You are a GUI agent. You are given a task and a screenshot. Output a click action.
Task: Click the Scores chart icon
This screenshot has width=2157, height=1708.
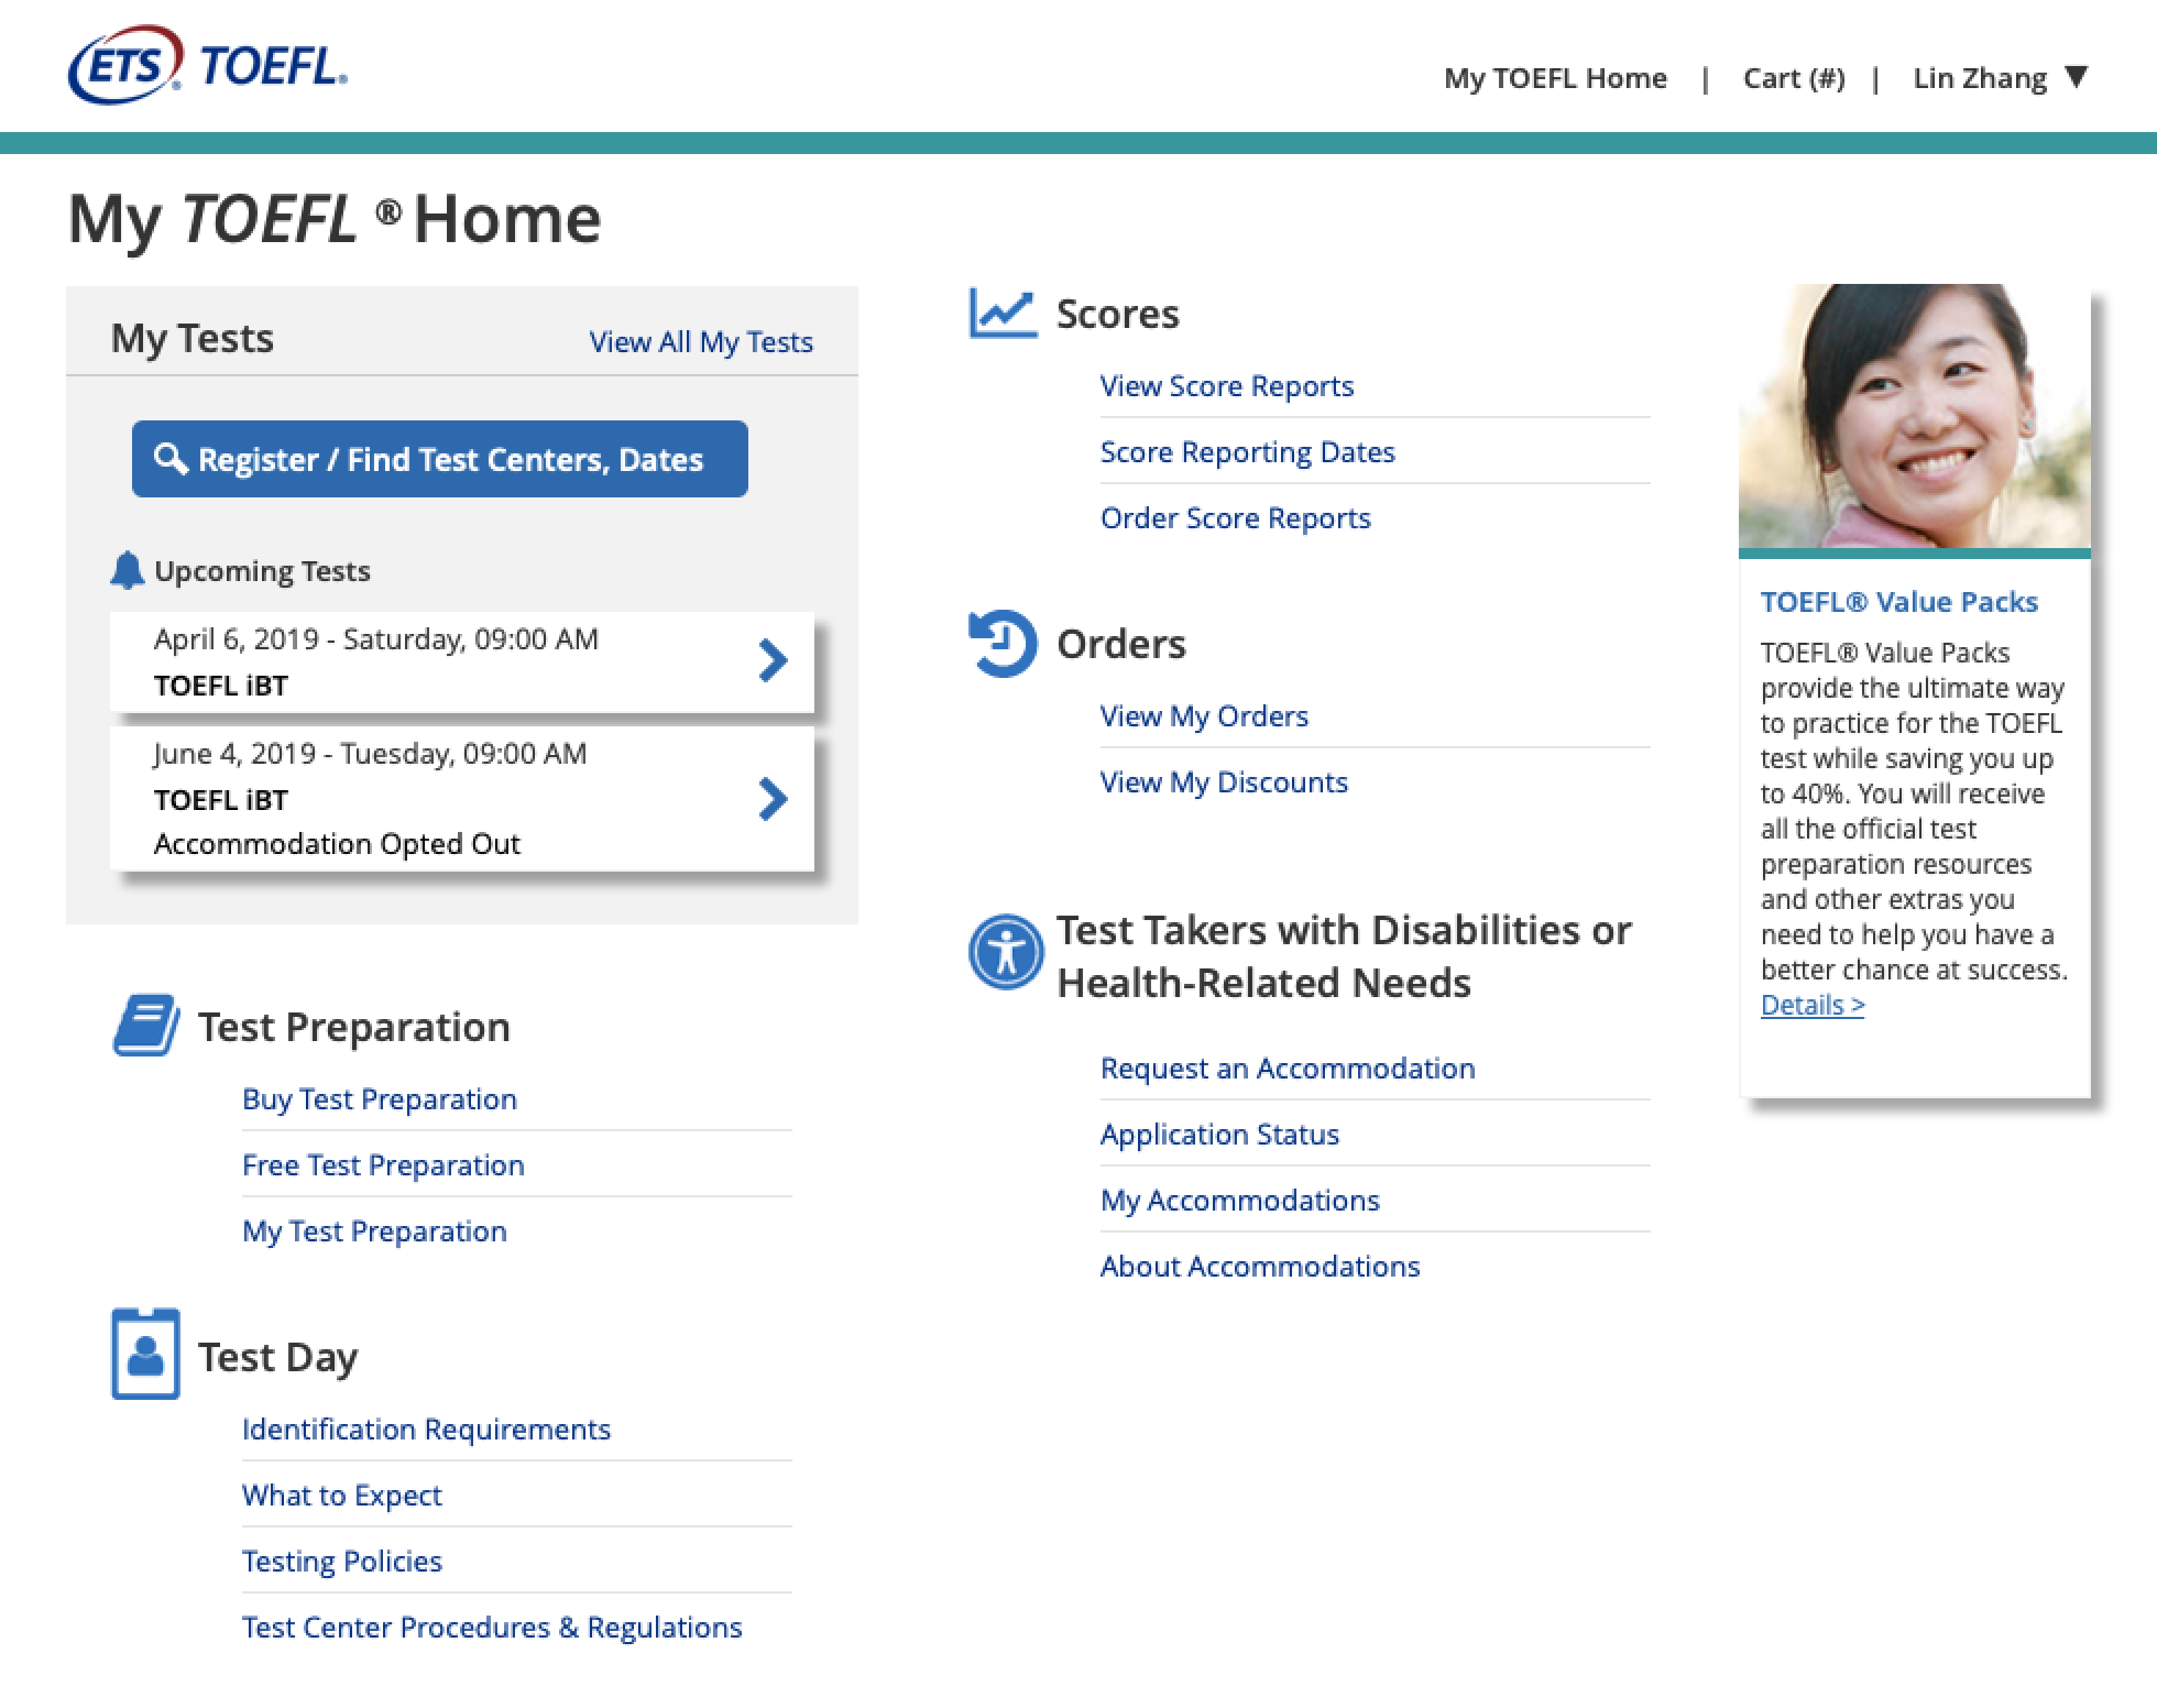pyautogui.click(x=1002, y=313)
